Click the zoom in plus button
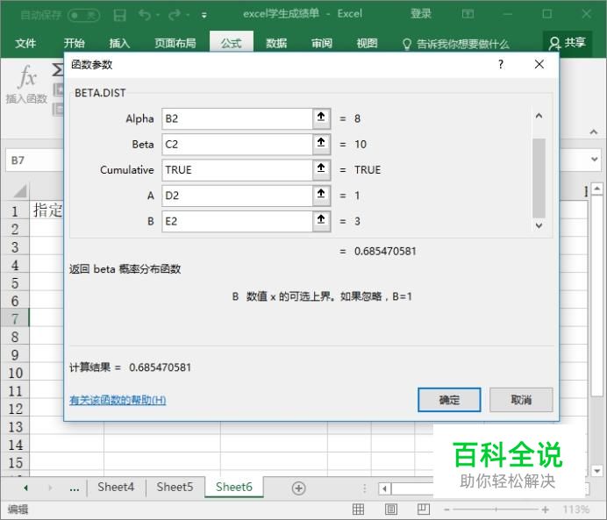This screenshot has width=607, height=520. pos(545,509)
